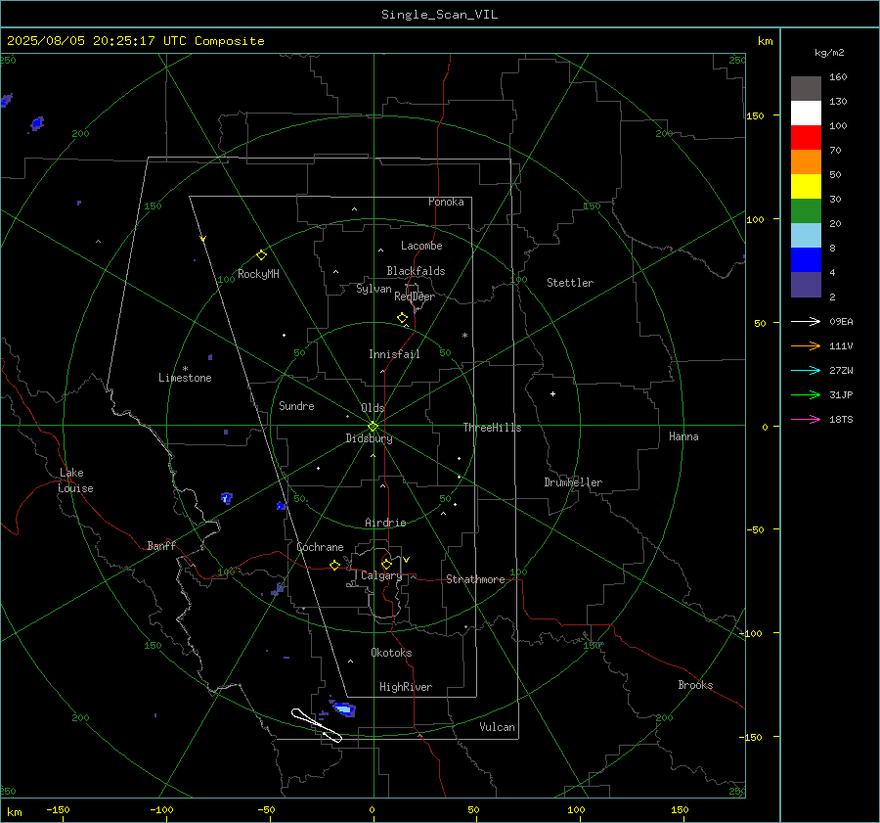Image resolution: width=880 pixels, height=823 pixels.
Task: Click the green 20-30 VIL color swatch
Action: coord(806,211)
